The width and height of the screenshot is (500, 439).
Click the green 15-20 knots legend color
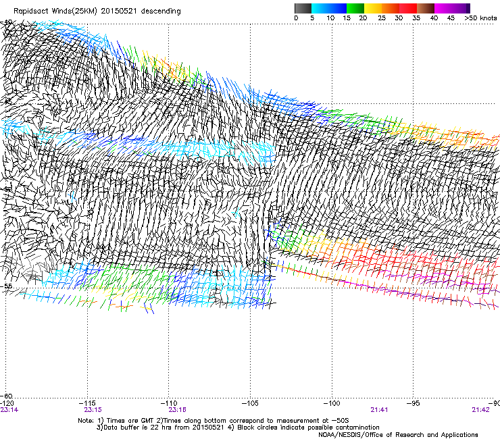click(355, 8)
